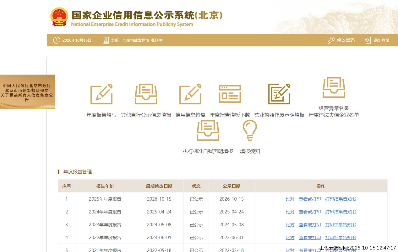Click the 操作 column header
Screen dimensions: 398x252
[321, 186]
